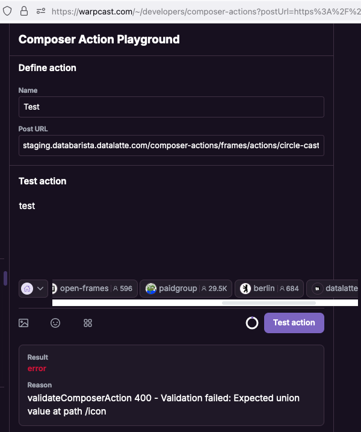Expand the channel selector chevron
361x432 pixels.
(x=40, y=289)
